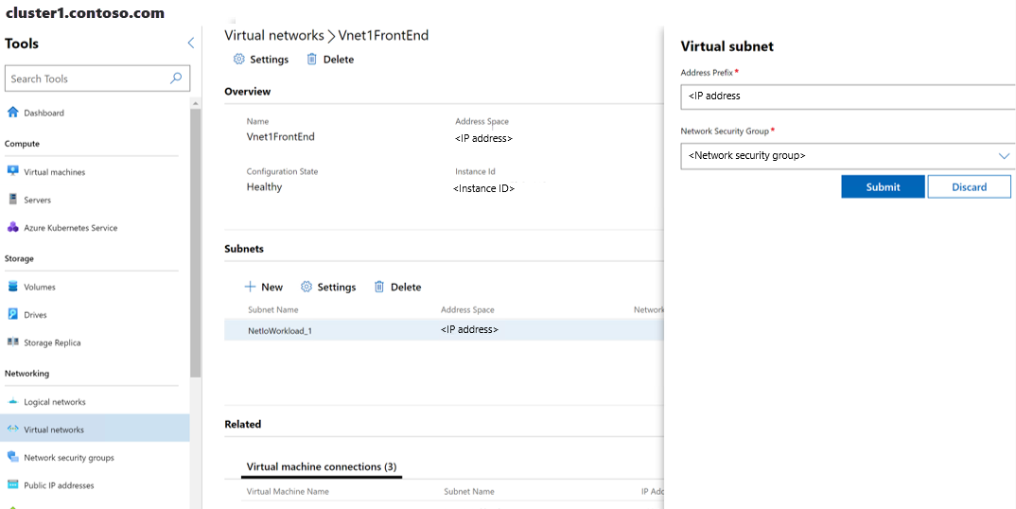Open the Virtual machine connections tab
1016x509 pixels.
click(x=321, y=466)
